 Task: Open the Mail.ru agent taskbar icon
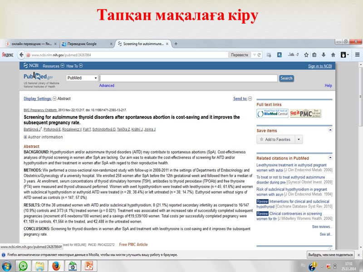(x=23, y=266)
